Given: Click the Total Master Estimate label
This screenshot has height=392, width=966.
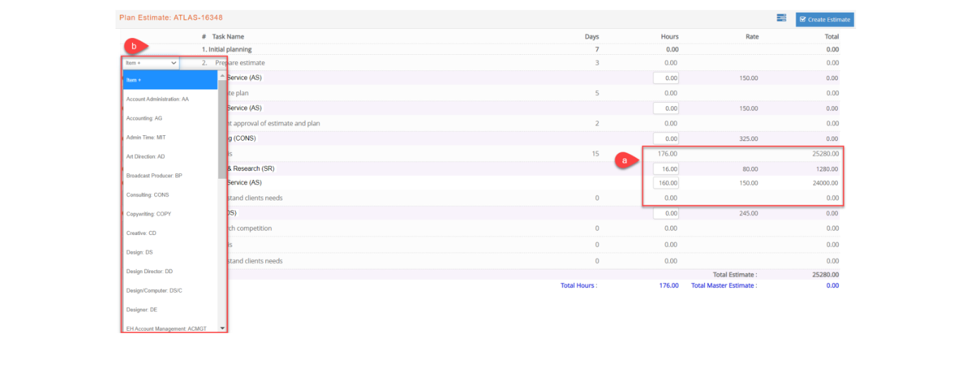Looking at the screenshot, I should [x=724, y=286].
